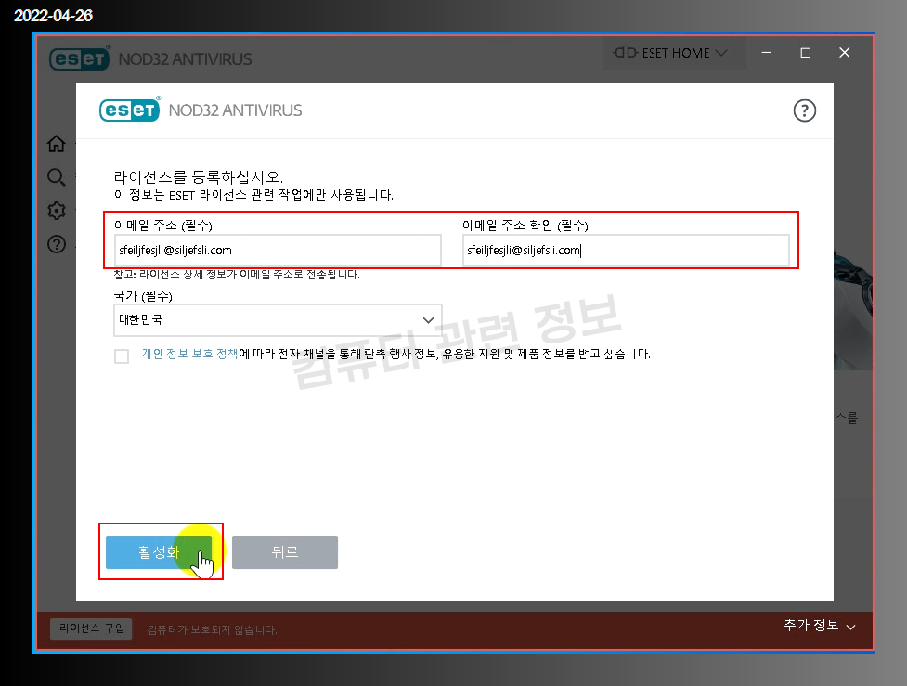Click the 라이선스 구입 button
Screen dimensions: 907x686
coord(91,628)
